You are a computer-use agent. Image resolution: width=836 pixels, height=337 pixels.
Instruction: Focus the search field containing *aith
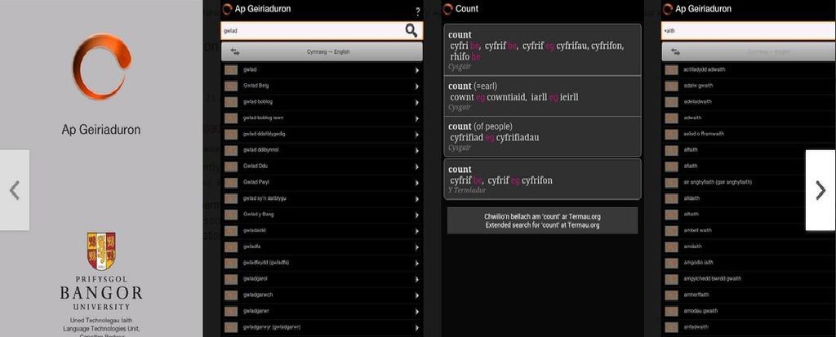click(749, 31)
